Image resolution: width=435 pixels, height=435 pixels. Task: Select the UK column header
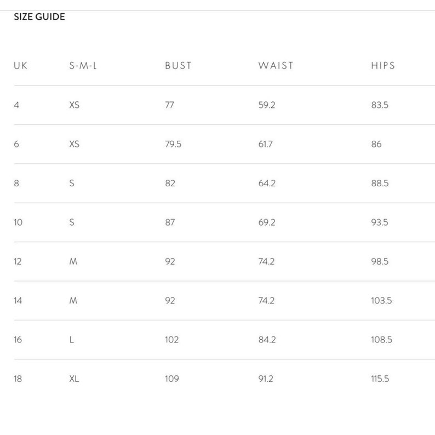pyautogui.click(x=20, y=66)
